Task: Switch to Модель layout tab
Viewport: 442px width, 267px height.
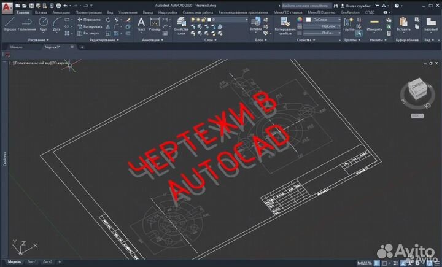Action: pyautogui.click(x=14, y=262)
